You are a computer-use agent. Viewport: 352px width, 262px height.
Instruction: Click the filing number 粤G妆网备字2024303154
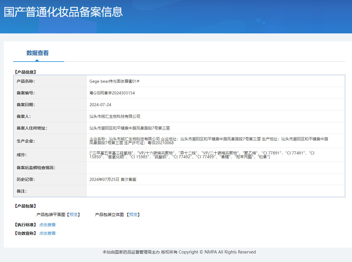112,93
